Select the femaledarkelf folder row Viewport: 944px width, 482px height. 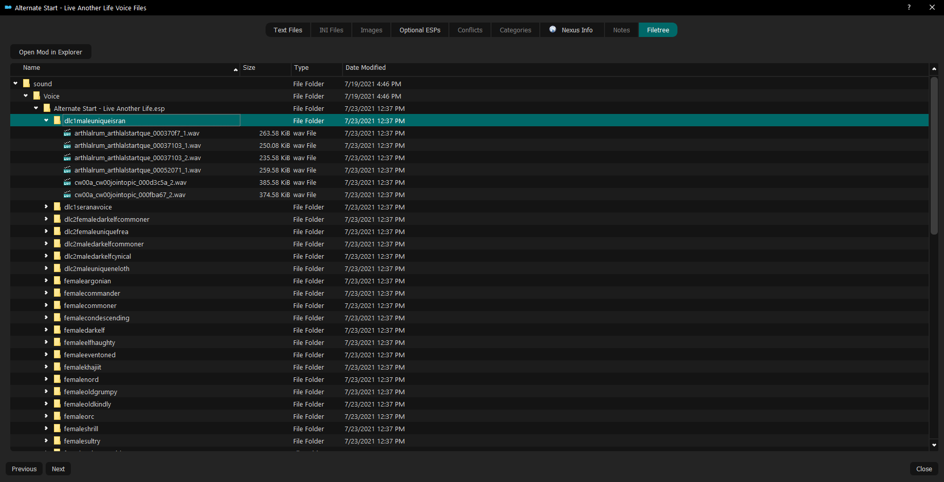[469, 330]
